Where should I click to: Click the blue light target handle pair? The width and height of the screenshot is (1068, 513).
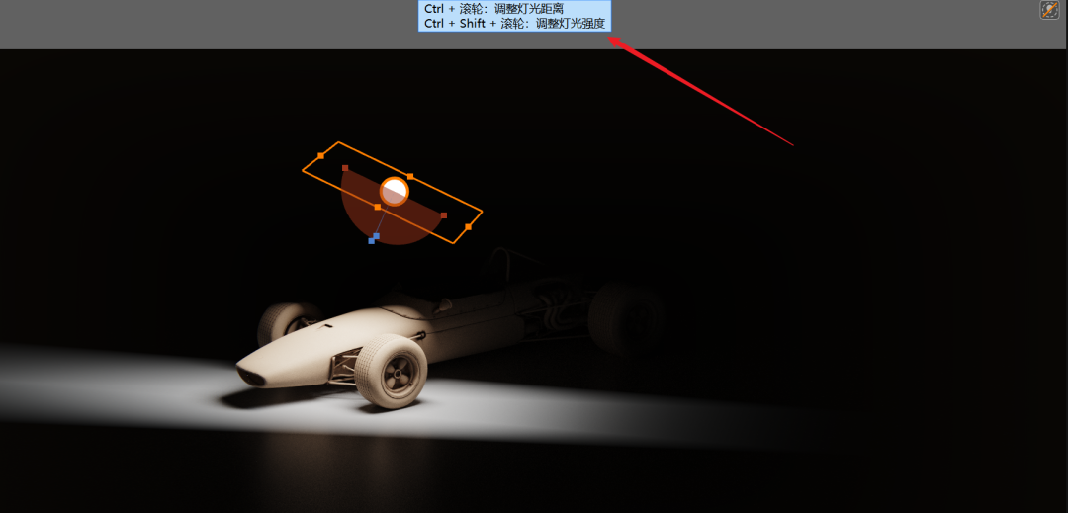tap(374, 238)
